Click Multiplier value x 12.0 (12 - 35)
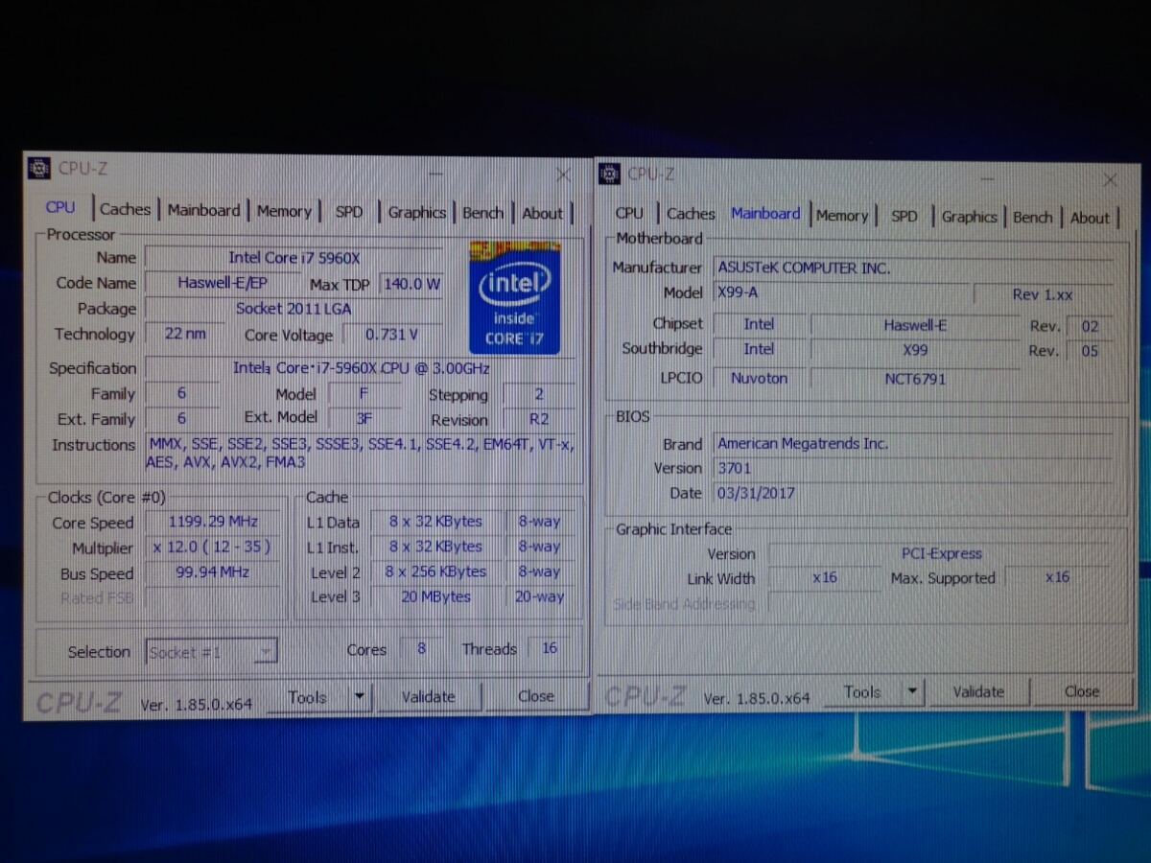 tap(212, 548)
